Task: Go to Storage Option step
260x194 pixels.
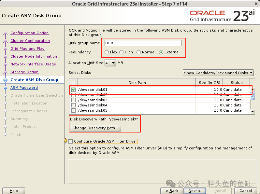Action: 24,72
